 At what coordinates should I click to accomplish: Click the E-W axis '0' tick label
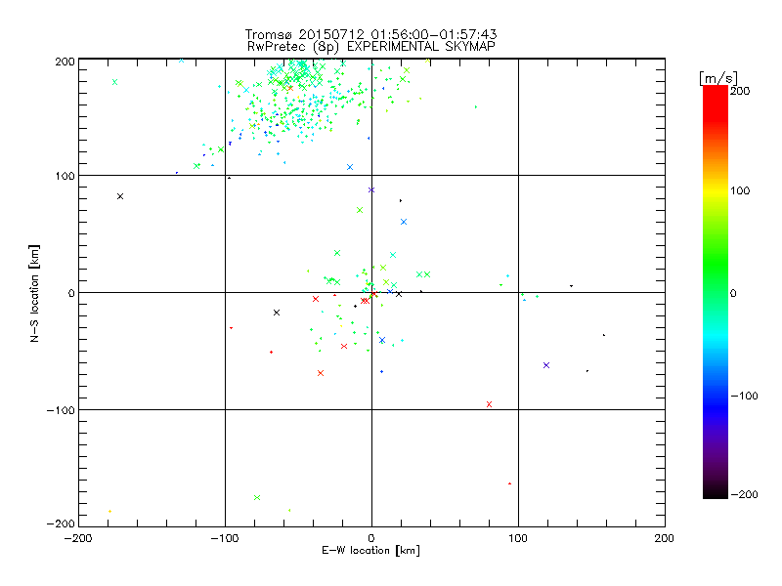point(371,538)
